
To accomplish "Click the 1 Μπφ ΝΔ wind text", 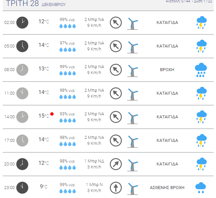I will tap(94, 161).
